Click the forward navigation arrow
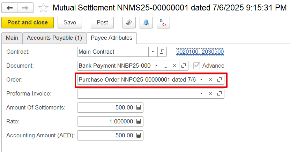This screenshot has width=290, height=152. pos(25,8)
